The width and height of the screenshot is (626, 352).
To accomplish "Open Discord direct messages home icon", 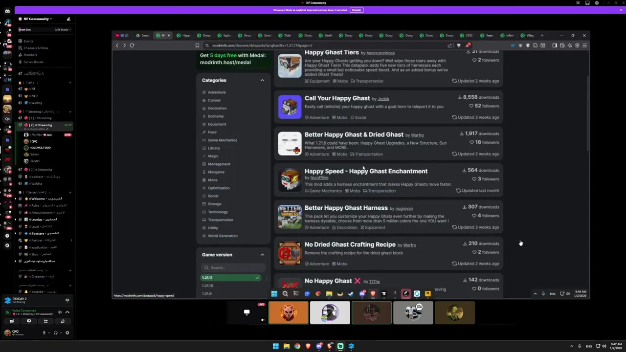I will click(x=7, y=11).
